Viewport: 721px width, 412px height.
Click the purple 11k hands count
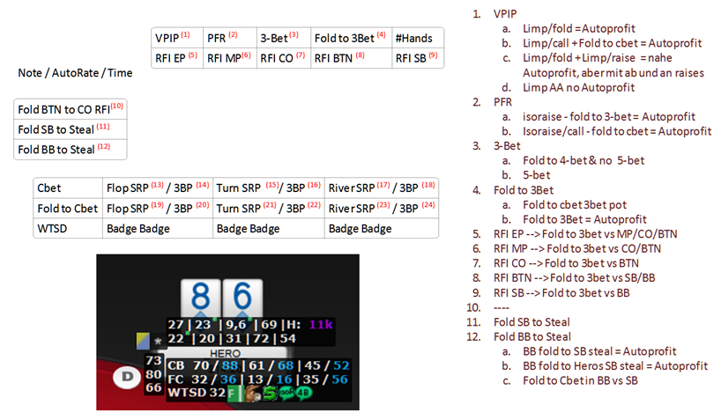point(321,325)
